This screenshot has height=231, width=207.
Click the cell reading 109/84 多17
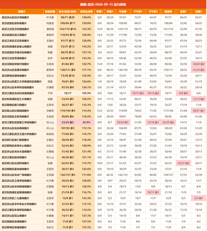click(68, 23)
